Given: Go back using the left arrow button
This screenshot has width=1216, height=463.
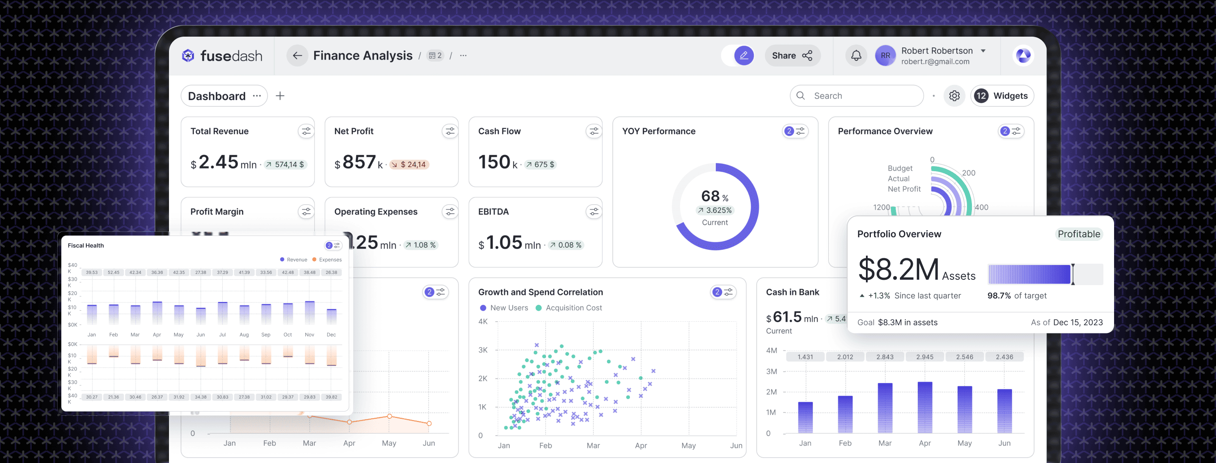Looking at the screenshot, I should pyautogui.click(x=297, y=56).
